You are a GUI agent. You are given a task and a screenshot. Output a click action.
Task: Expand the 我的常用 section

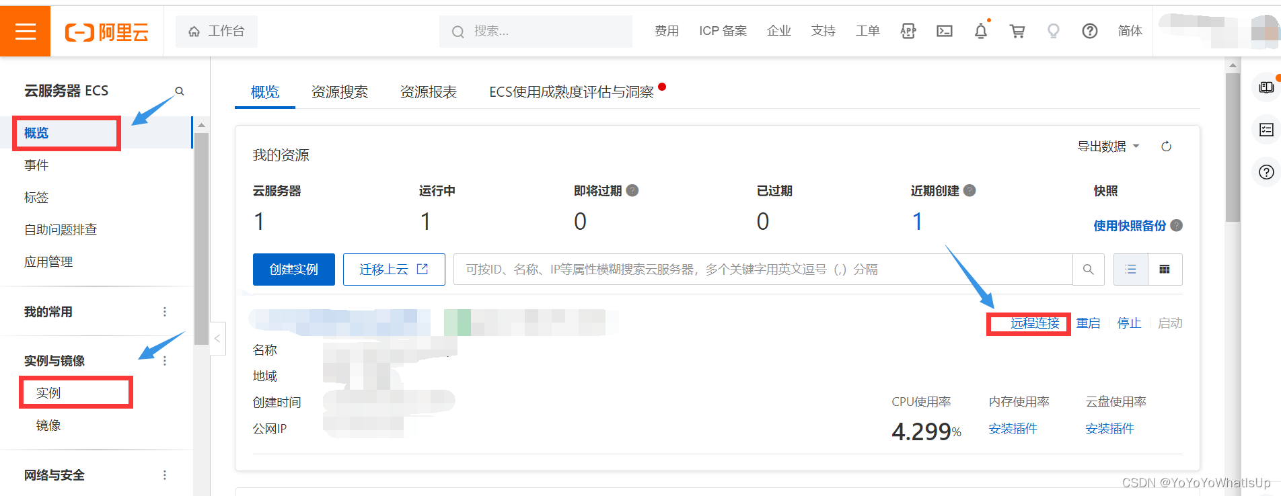tap(48, 312)
